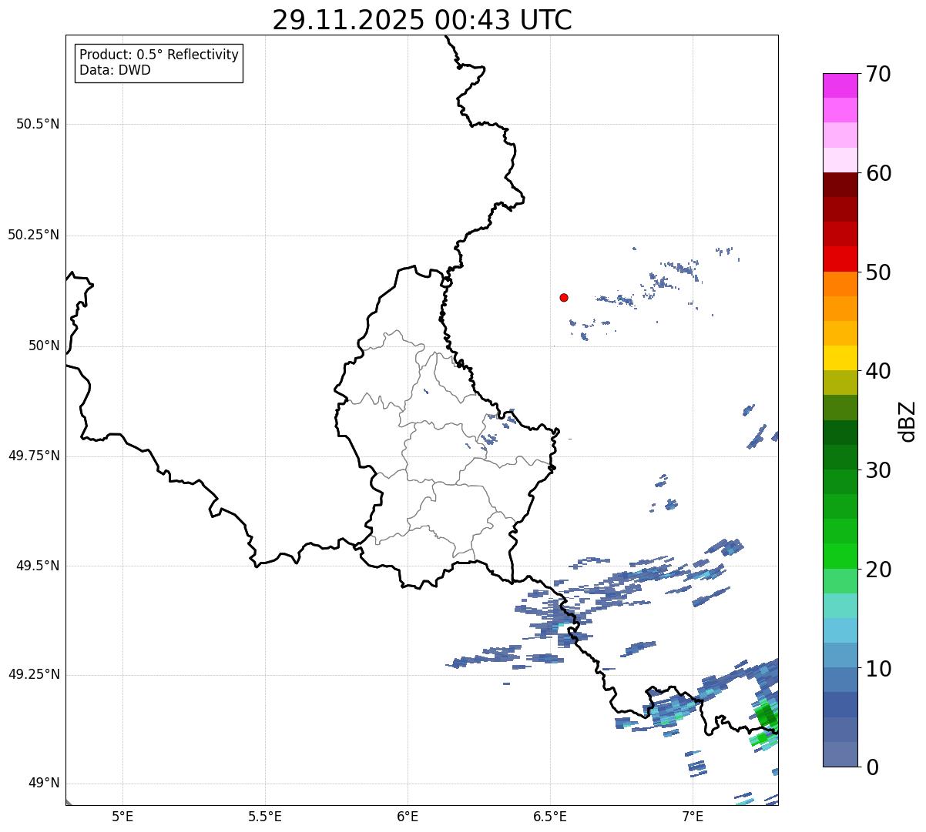Click the longitude label 6°E
926x832 pixels.
pyautogui.click(x=408, y=816)
